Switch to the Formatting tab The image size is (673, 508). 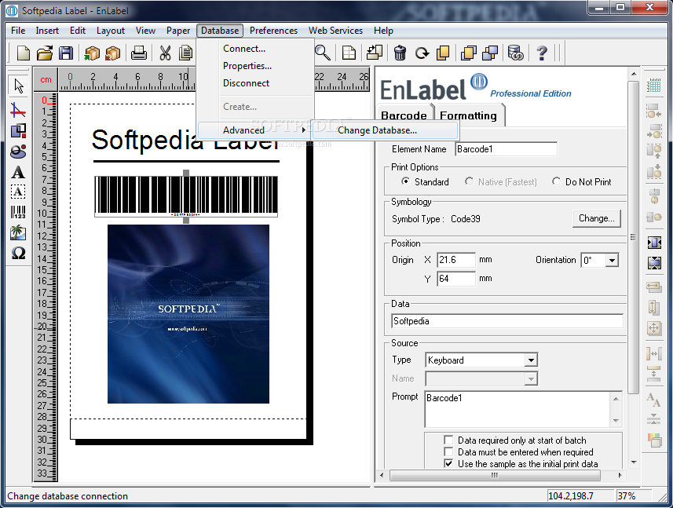click(x=468, y=115)
